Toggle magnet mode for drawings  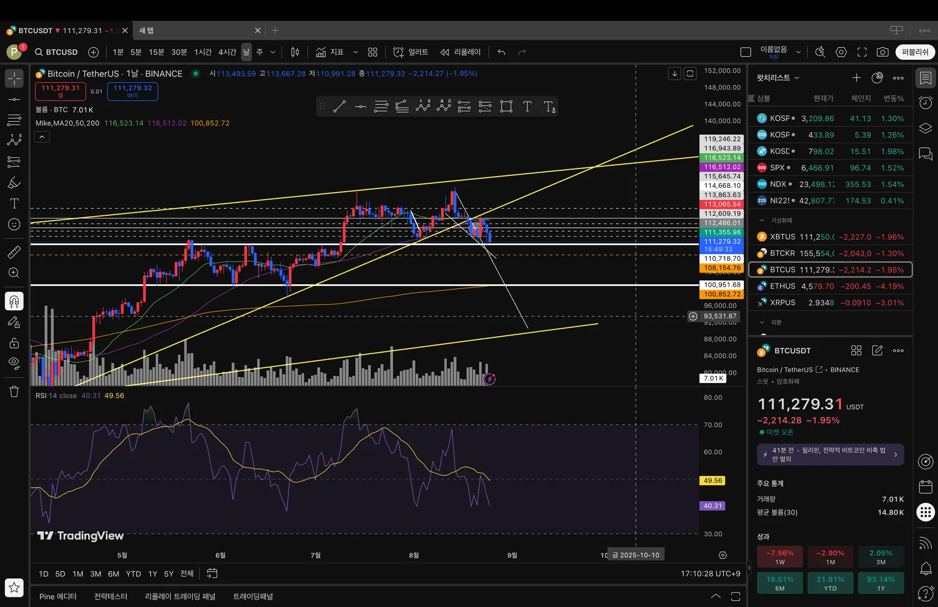pyautogui.click(x=14, y=301)
